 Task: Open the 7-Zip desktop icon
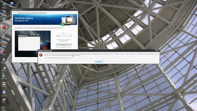4,36
